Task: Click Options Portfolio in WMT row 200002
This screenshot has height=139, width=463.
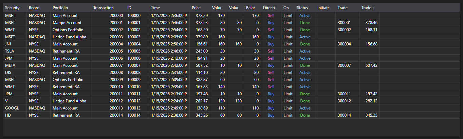Action: 71,30
